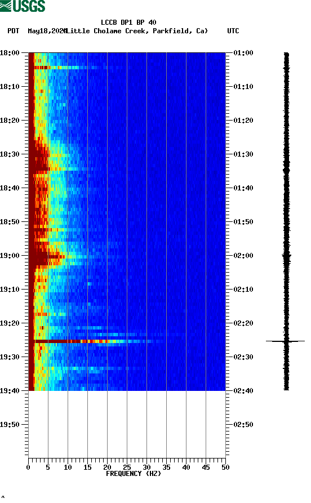The image size is (311, 503).
Task: Click the 18:20 PDT time label
Action: (10, 121)
